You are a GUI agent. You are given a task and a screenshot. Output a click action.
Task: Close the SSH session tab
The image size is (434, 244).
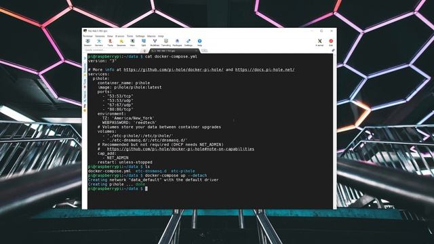click(196, 51)
